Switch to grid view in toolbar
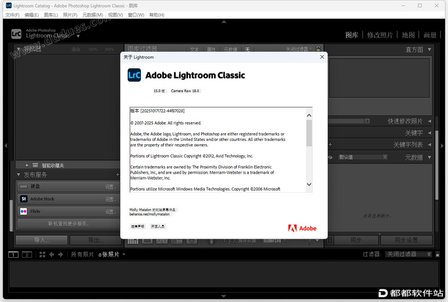Image resolution: width=448 pixels, height=302 pixels. [x=133, y=241]
